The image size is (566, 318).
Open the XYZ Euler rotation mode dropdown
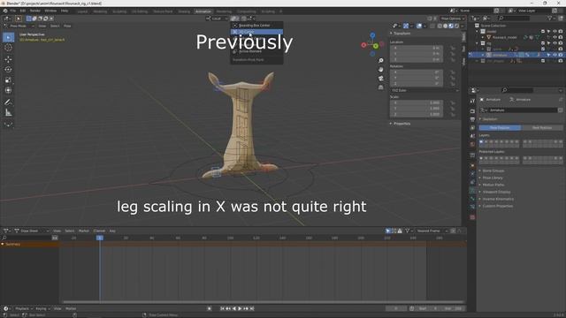tap(424, 90)
